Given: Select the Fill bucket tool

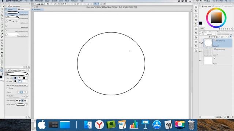Looking at the screenshot, I should 2,52.
